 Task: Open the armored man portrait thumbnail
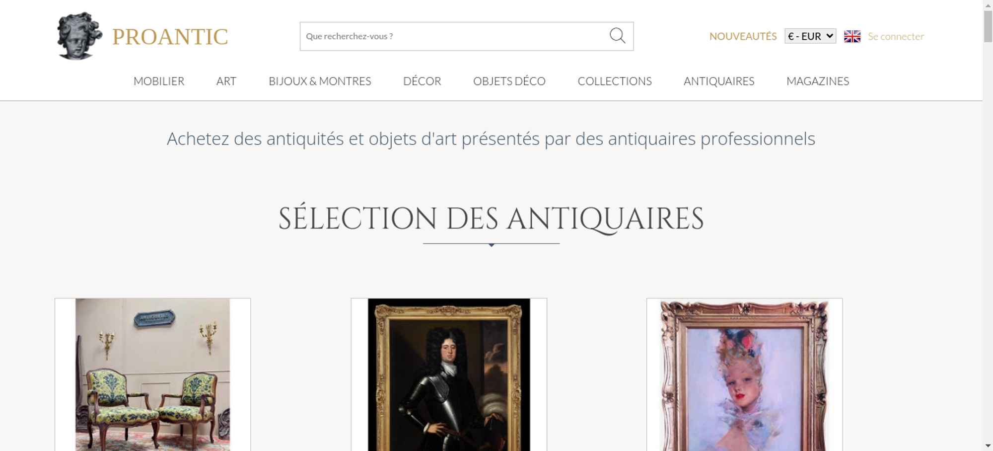[x=449, y=375]
